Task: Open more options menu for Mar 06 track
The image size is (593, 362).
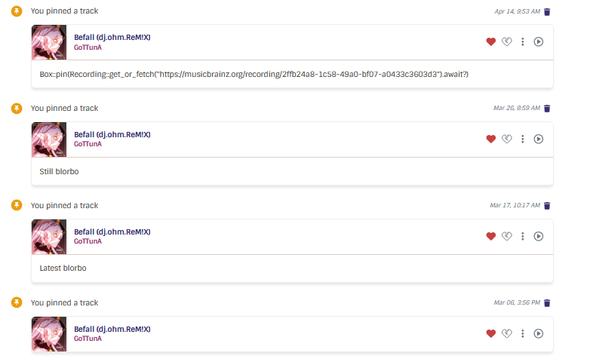Action: 523,333
